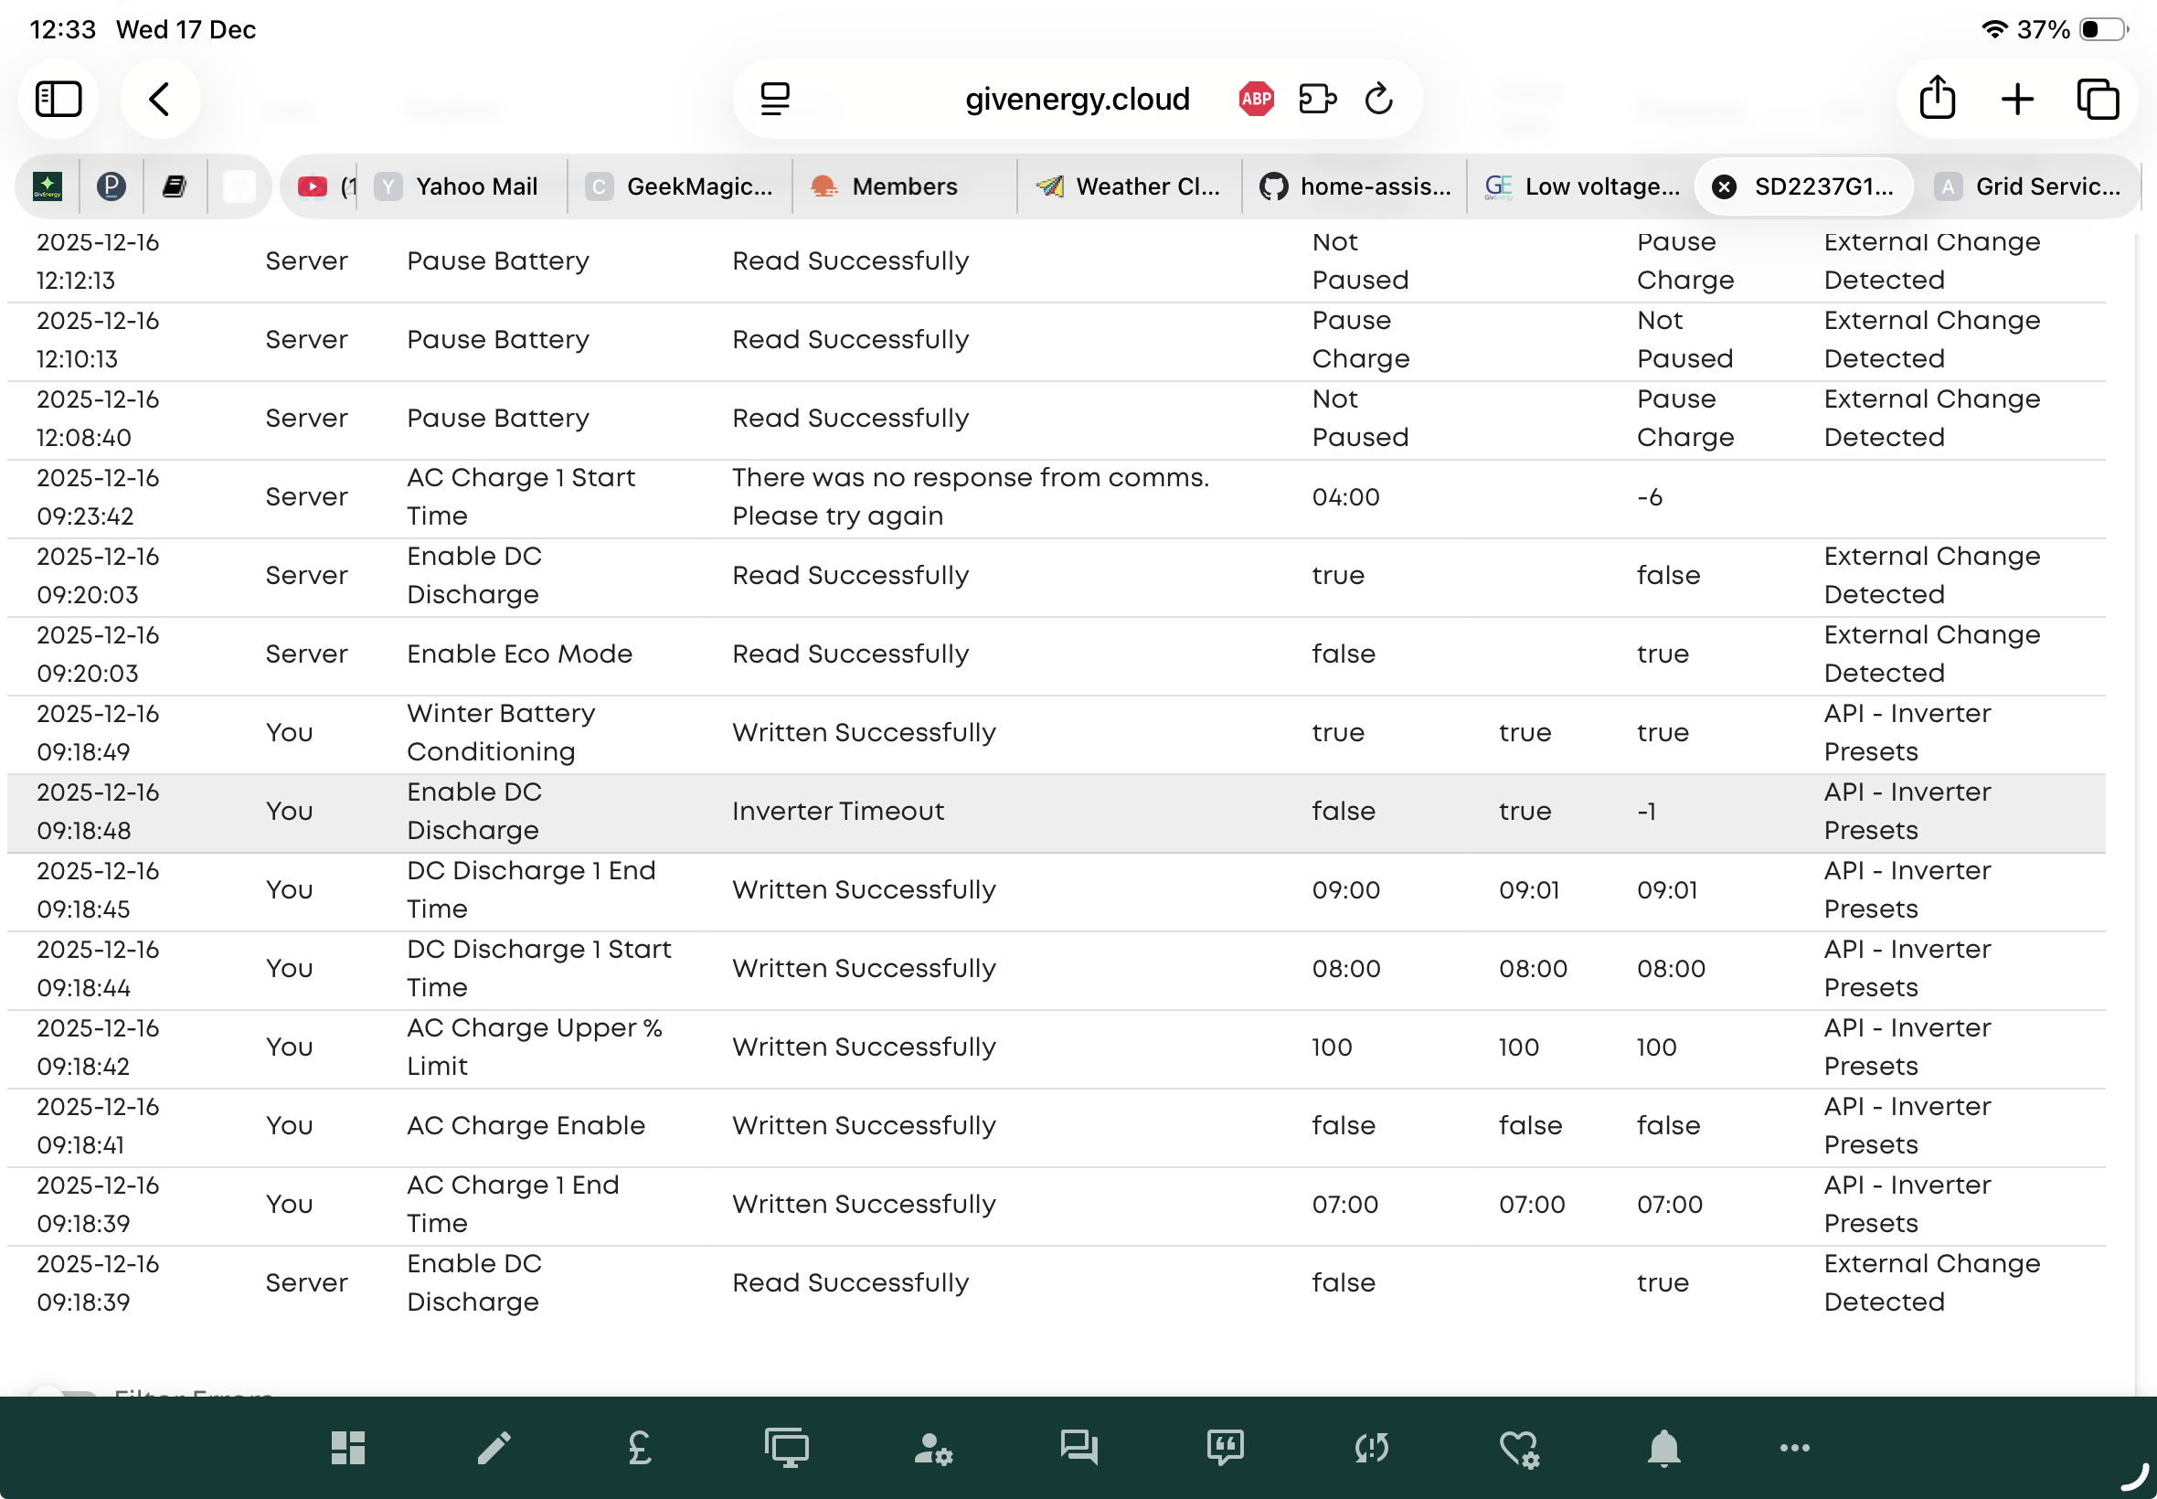Switch to the Weather Cl... tab

click(x=1129, y=186)
